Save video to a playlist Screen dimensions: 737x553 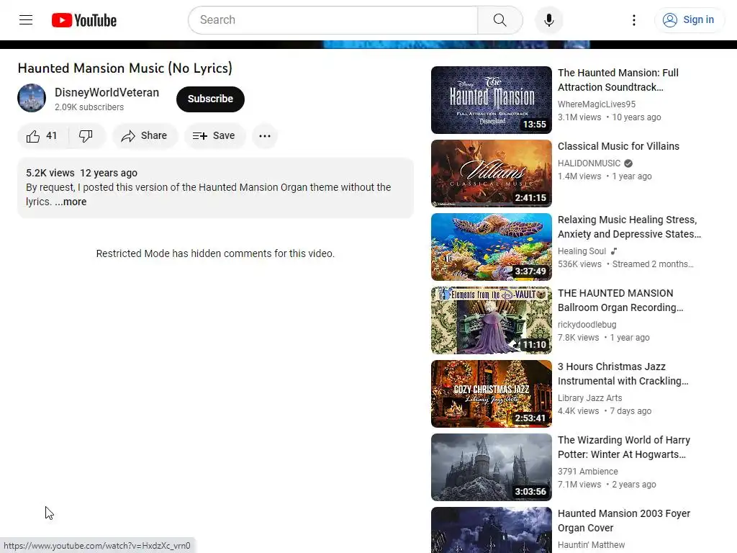pos(214,136)
